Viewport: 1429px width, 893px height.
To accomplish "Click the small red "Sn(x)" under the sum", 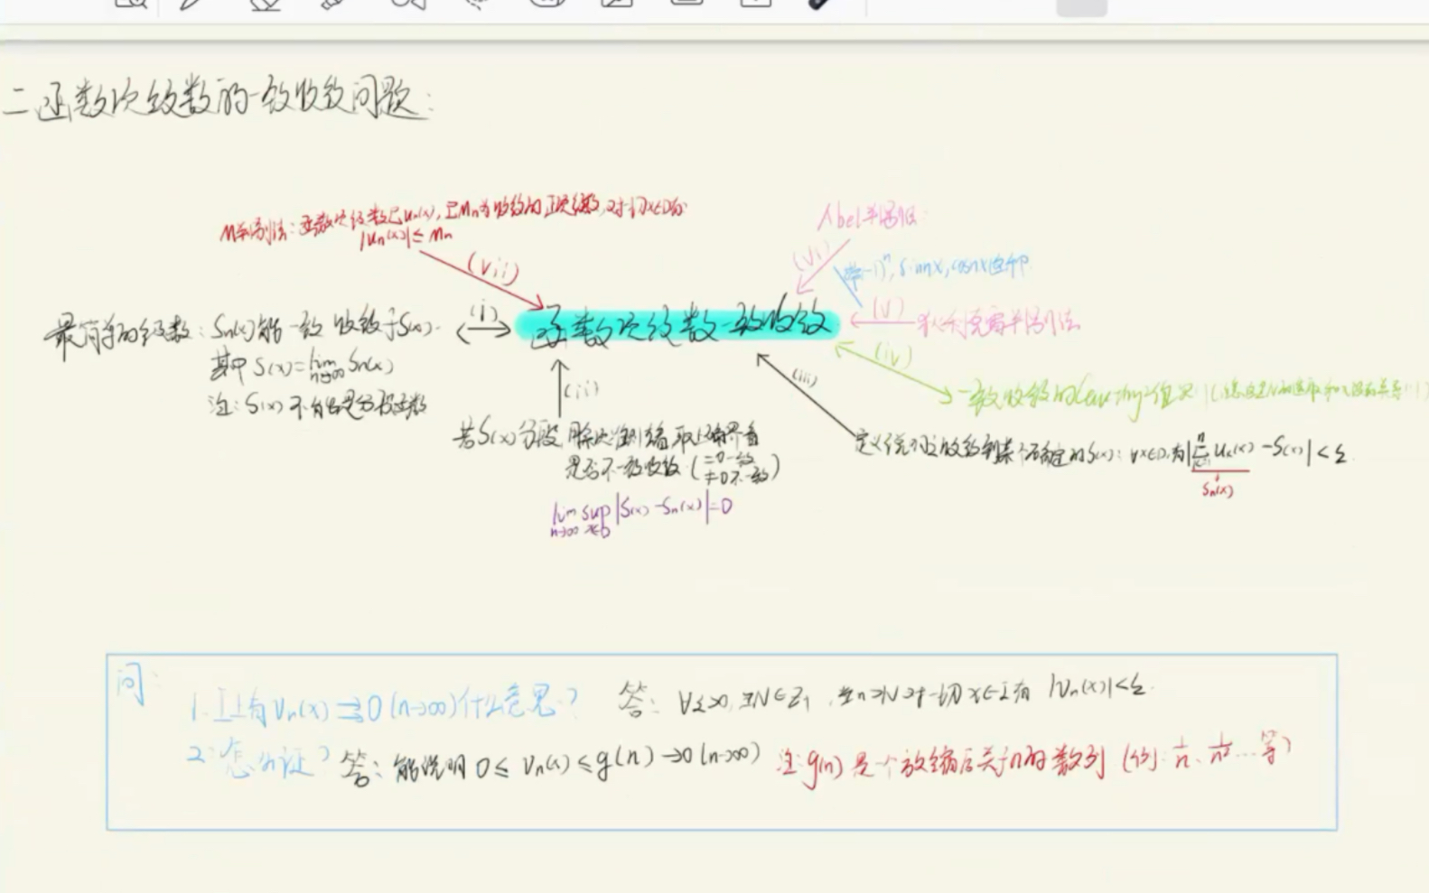I will coord(1217,490).
